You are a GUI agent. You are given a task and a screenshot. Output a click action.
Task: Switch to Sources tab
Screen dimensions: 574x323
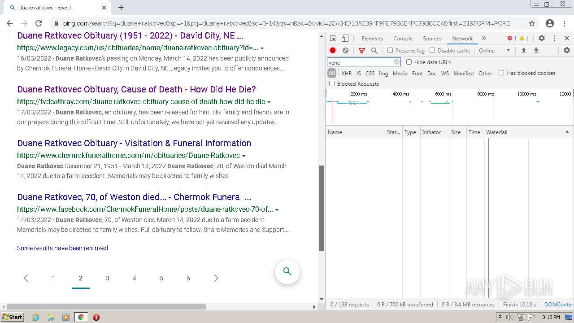click(432, 38)
